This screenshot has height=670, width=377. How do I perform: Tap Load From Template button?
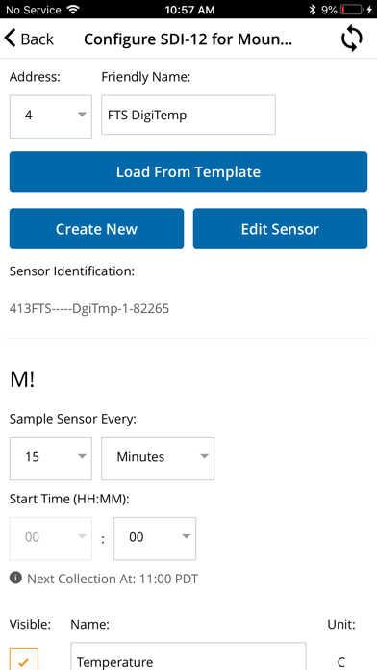[x=188, y=171]
